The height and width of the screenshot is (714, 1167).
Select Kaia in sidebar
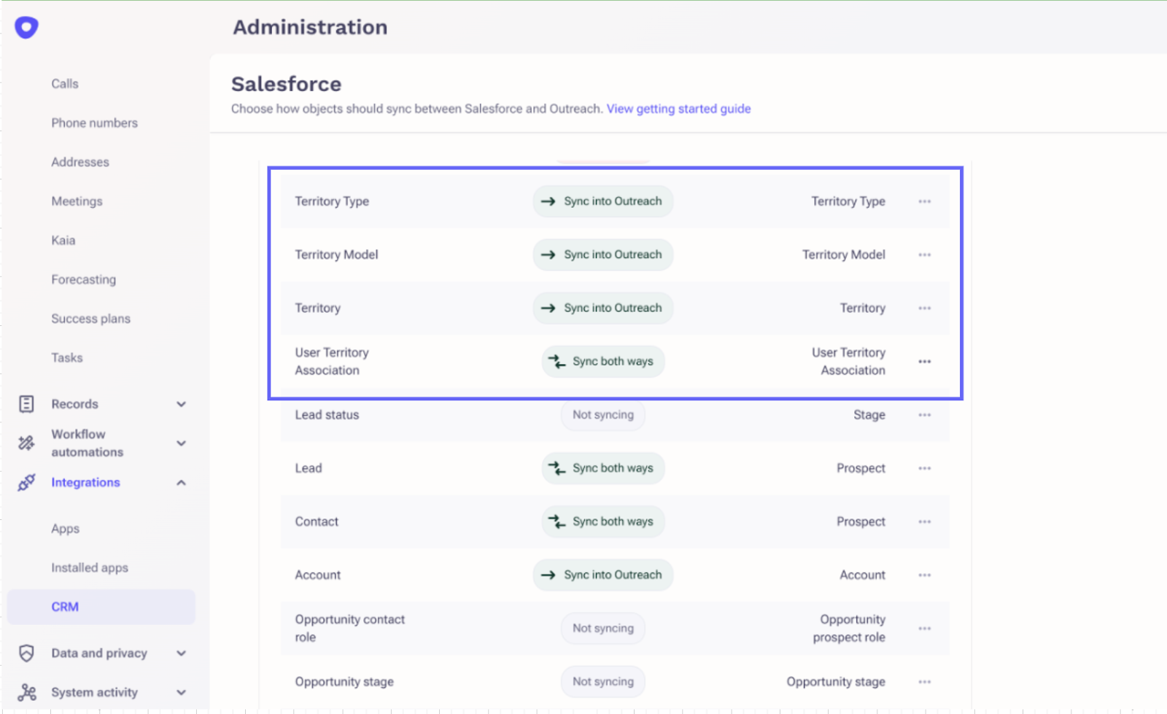(63, 240)
